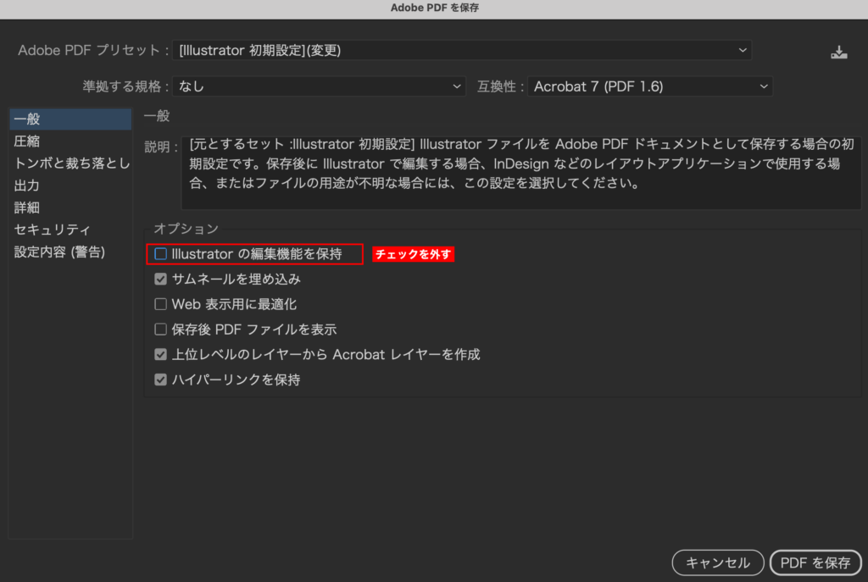Viewport: 868px width, 582px height.
Task: Uncheck サムネールを埋め込み checkbox
Action: [160, 280]
